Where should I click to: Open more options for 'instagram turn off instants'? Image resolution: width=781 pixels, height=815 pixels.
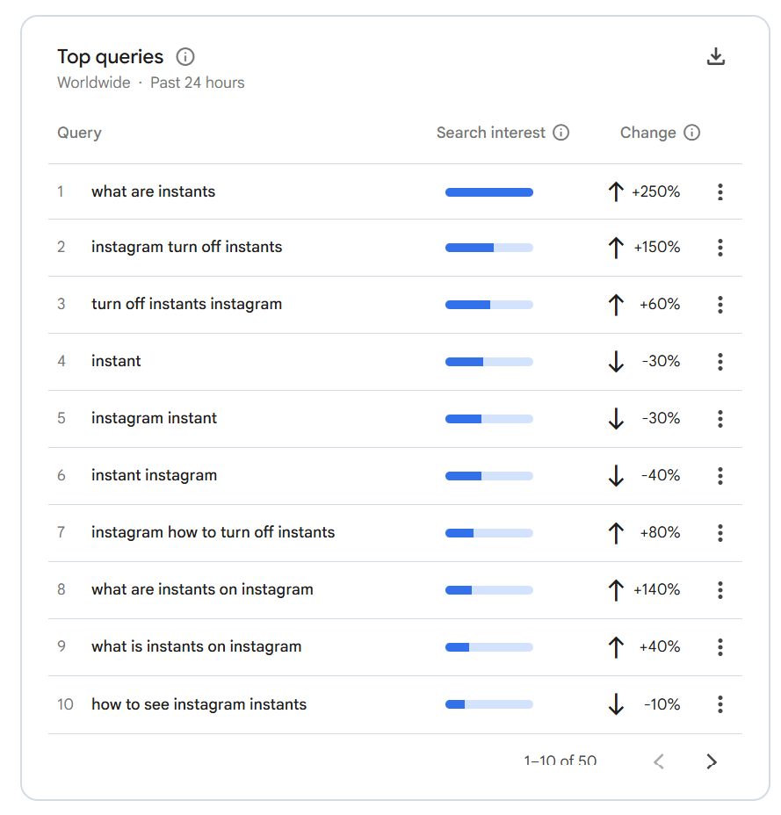click(x=720, y=248)
